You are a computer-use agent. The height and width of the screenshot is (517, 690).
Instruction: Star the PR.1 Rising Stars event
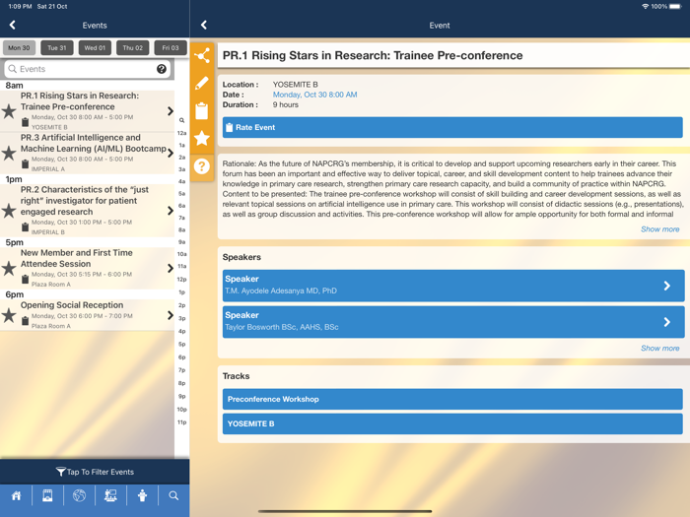coord(9,111)
